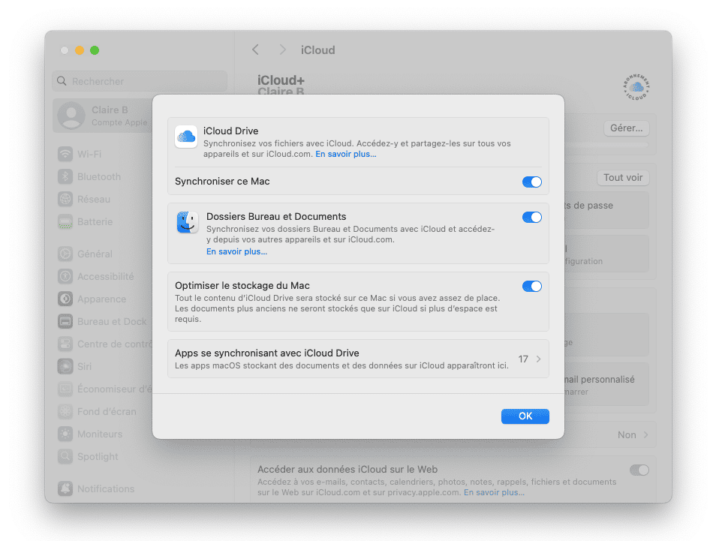The image size is (719, 541).
Task: Click the Fond d'écran label
Action: pos(107,411)
